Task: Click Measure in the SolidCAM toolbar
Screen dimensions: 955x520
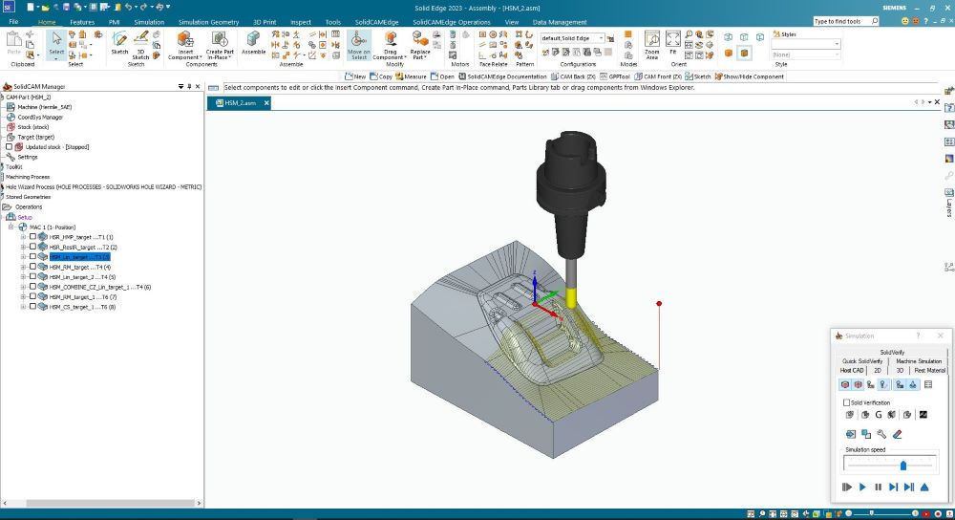Action: coord(411,76)
